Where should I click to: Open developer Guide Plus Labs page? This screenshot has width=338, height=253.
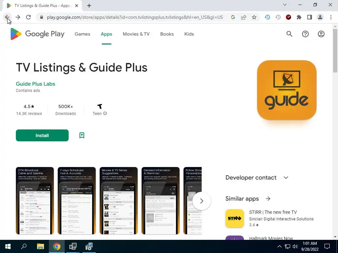click(x=36, y=84)
